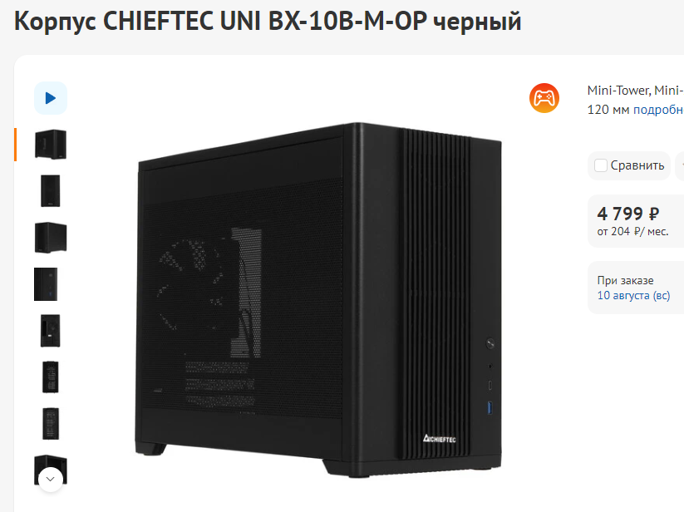Select the second thumbnail showing front view
Screen dimensions: 684x512
(51, 191)
